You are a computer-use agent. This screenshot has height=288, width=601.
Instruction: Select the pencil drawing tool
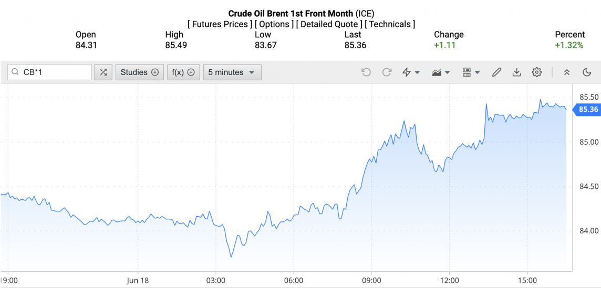[x=496, y=72]
